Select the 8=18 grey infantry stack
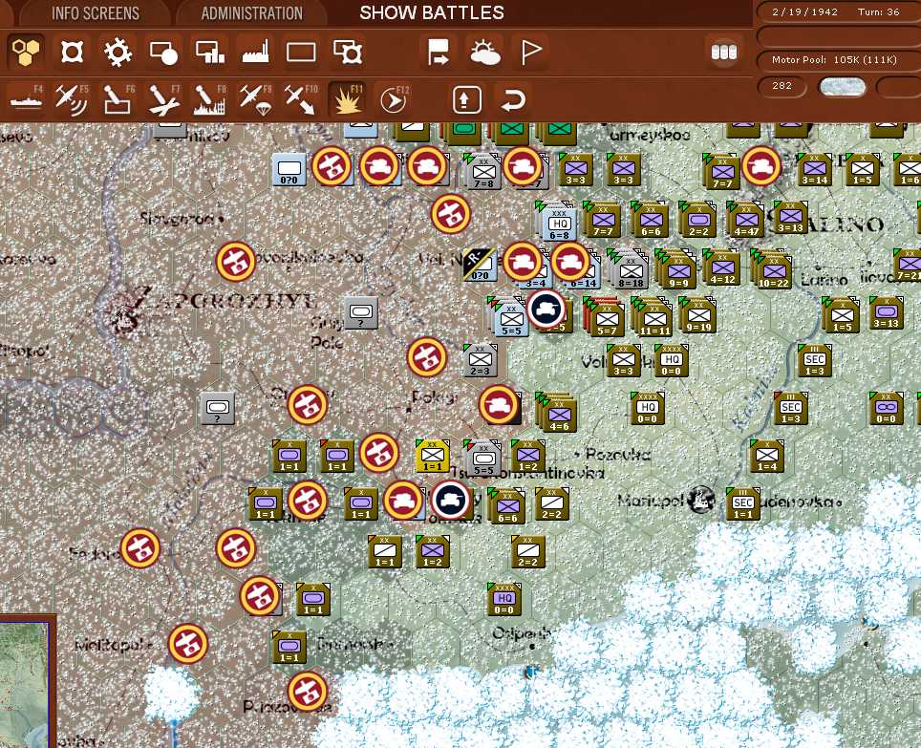The width and height of the screenshot is (921, 748). 630,269
